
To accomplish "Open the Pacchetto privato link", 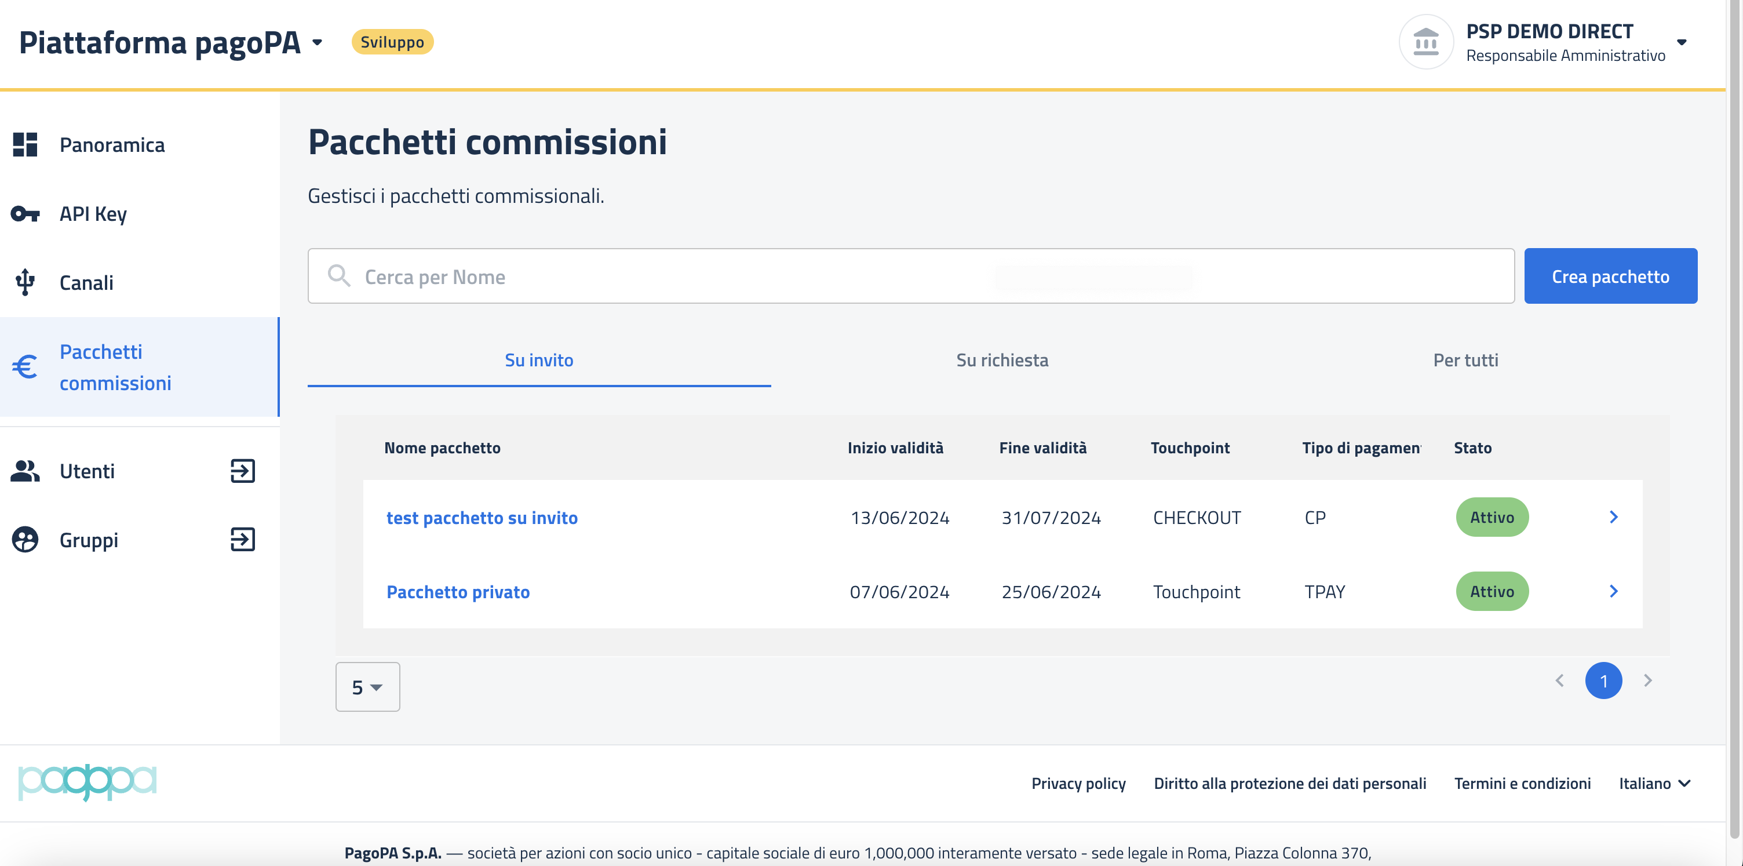I will (x=458, y=592).
